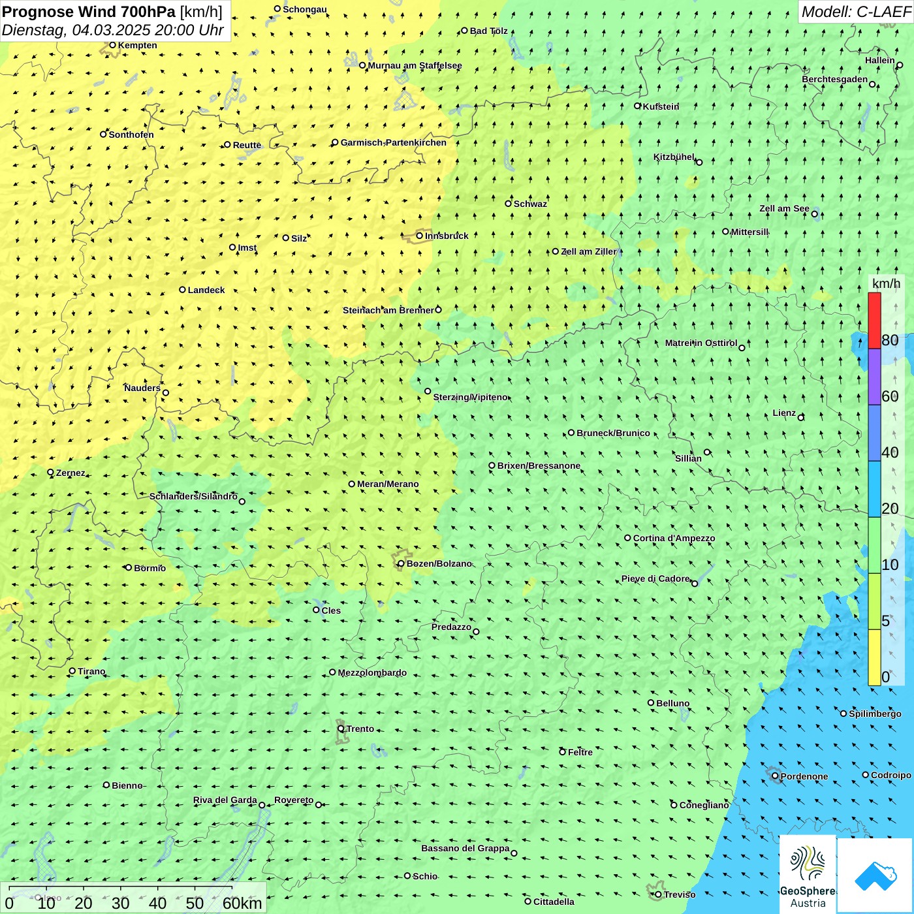The height and width of the screenshot is (914, 914).
Task: Click the Zernez location marker
Action: click(x=50, y=472)
